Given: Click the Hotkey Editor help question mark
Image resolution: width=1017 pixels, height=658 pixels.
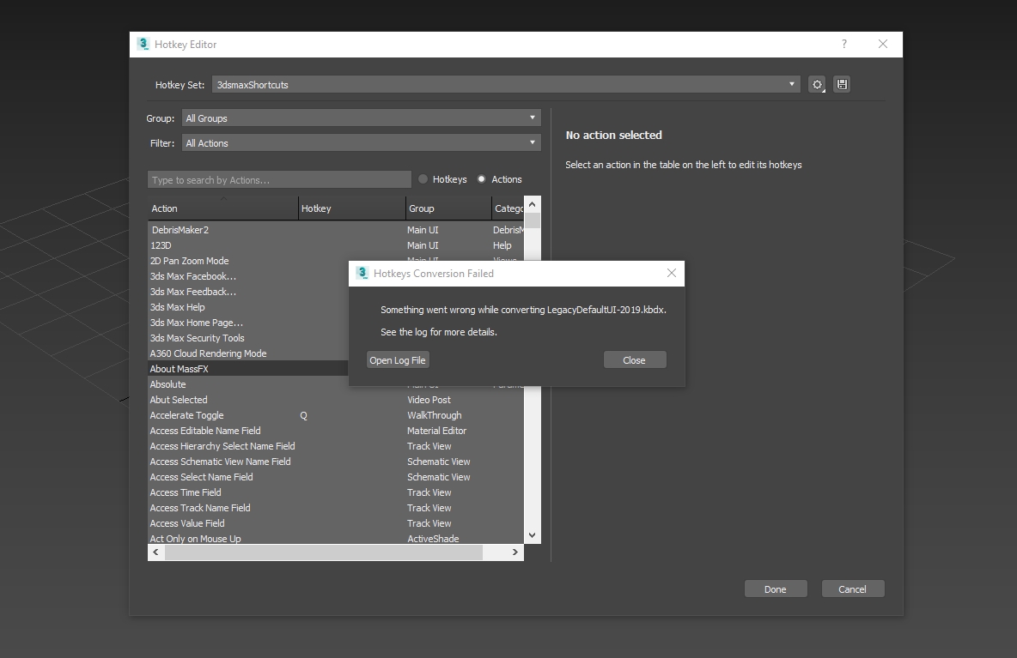Looking at the screenshot, I should click(x=843, y=44).
